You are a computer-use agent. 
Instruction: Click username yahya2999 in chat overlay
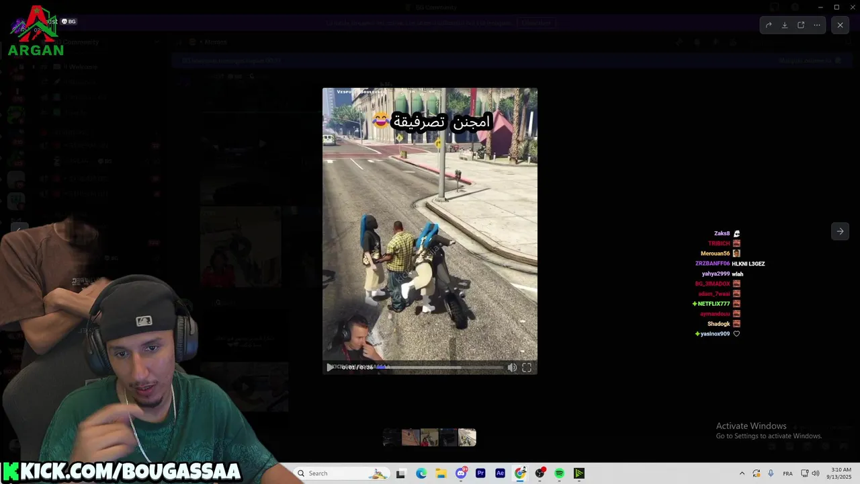(x=716, y=274)
